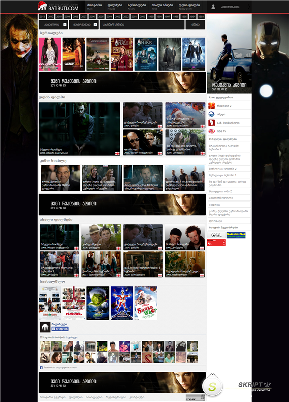The width and height of the screenshot is (289, 402).
Task: Open the Gossip Girl series poster
Action: coord(74,54)
